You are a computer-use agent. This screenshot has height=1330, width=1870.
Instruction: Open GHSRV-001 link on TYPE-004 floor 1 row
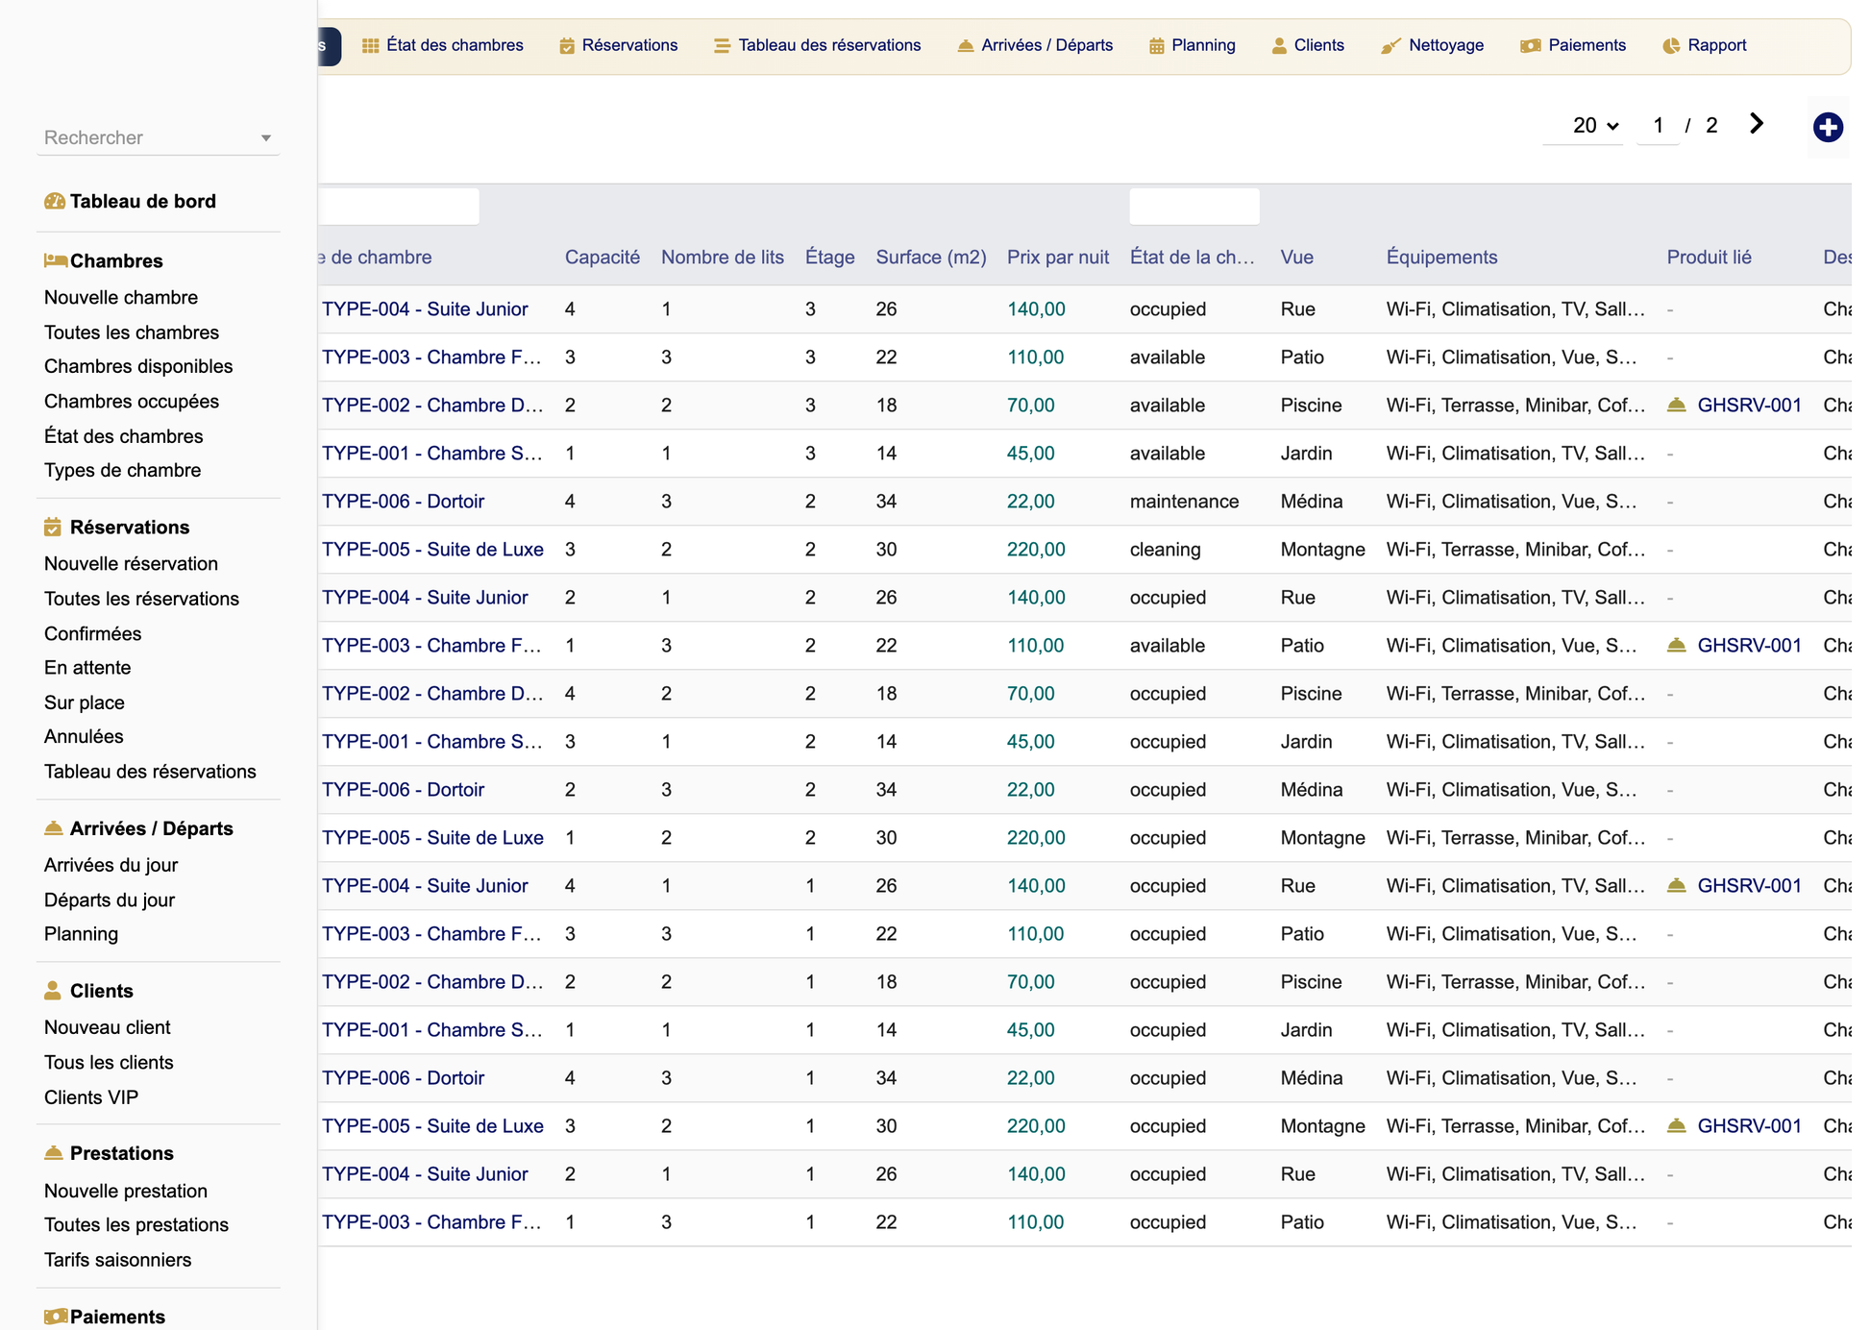[1750, 885]
